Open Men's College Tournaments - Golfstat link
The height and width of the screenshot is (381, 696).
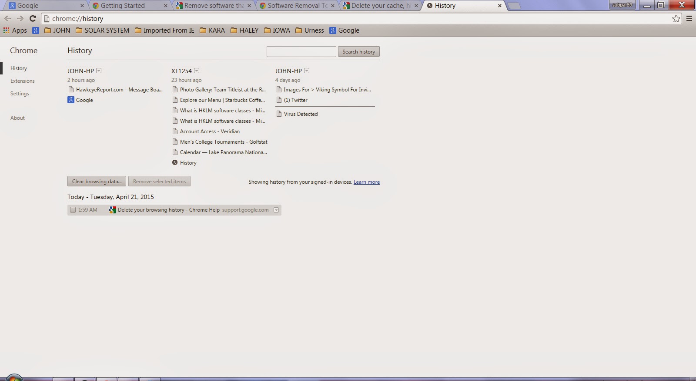point(224,142)
